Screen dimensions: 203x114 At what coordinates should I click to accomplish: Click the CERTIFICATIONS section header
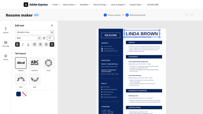pos(144,108)
